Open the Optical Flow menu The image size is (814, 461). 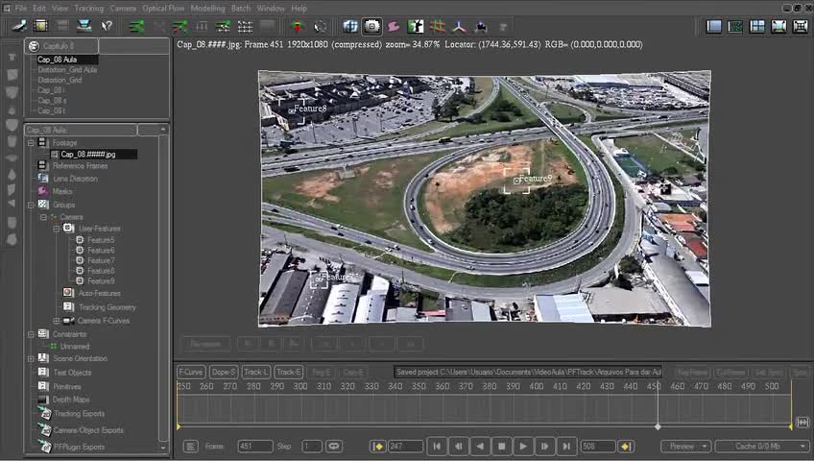[x=163, y=8]
